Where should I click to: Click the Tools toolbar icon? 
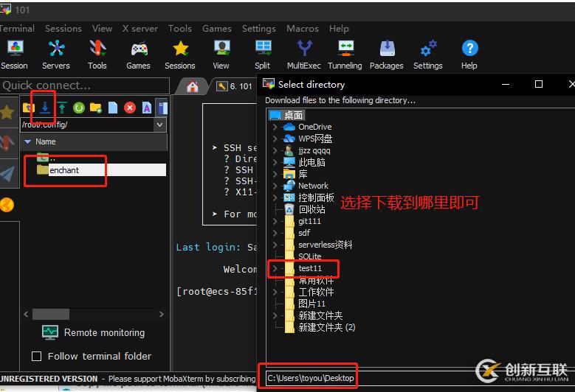97,55
